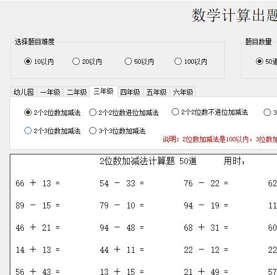Switch to the 二年级 tab

click(76, 92)
